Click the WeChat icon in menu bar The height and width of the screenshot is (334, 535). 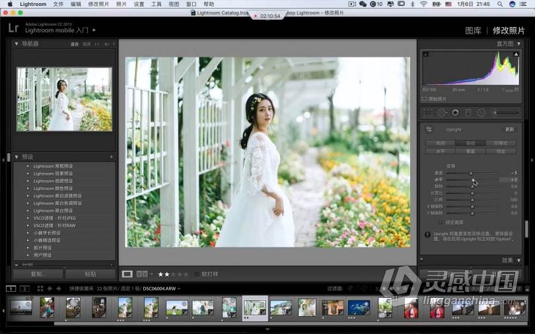click(x=363, y=4)
